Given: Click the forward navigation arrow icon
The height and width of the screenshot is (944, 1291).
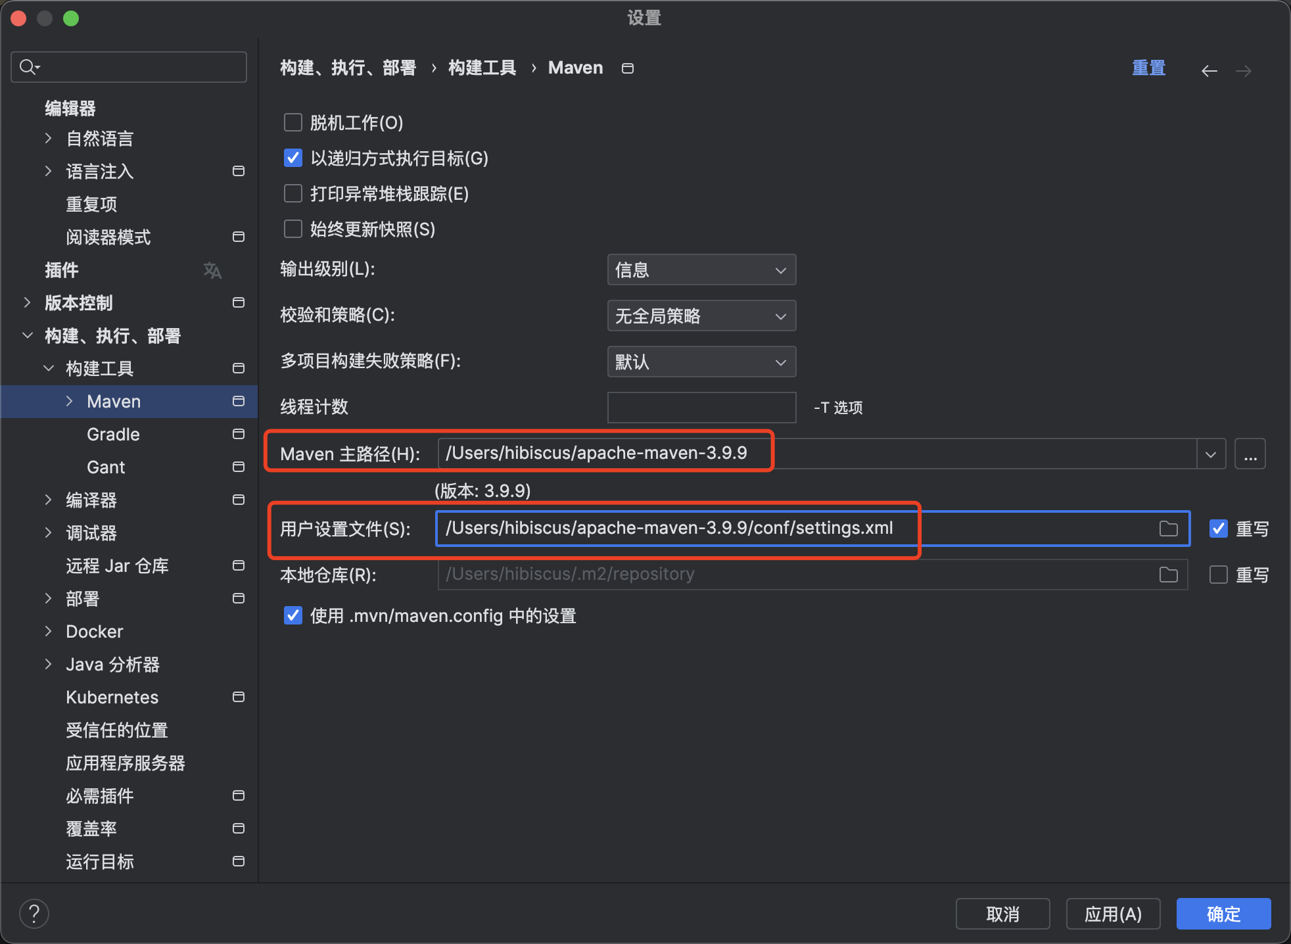Looking at the screenshot, I should 1243,70.
